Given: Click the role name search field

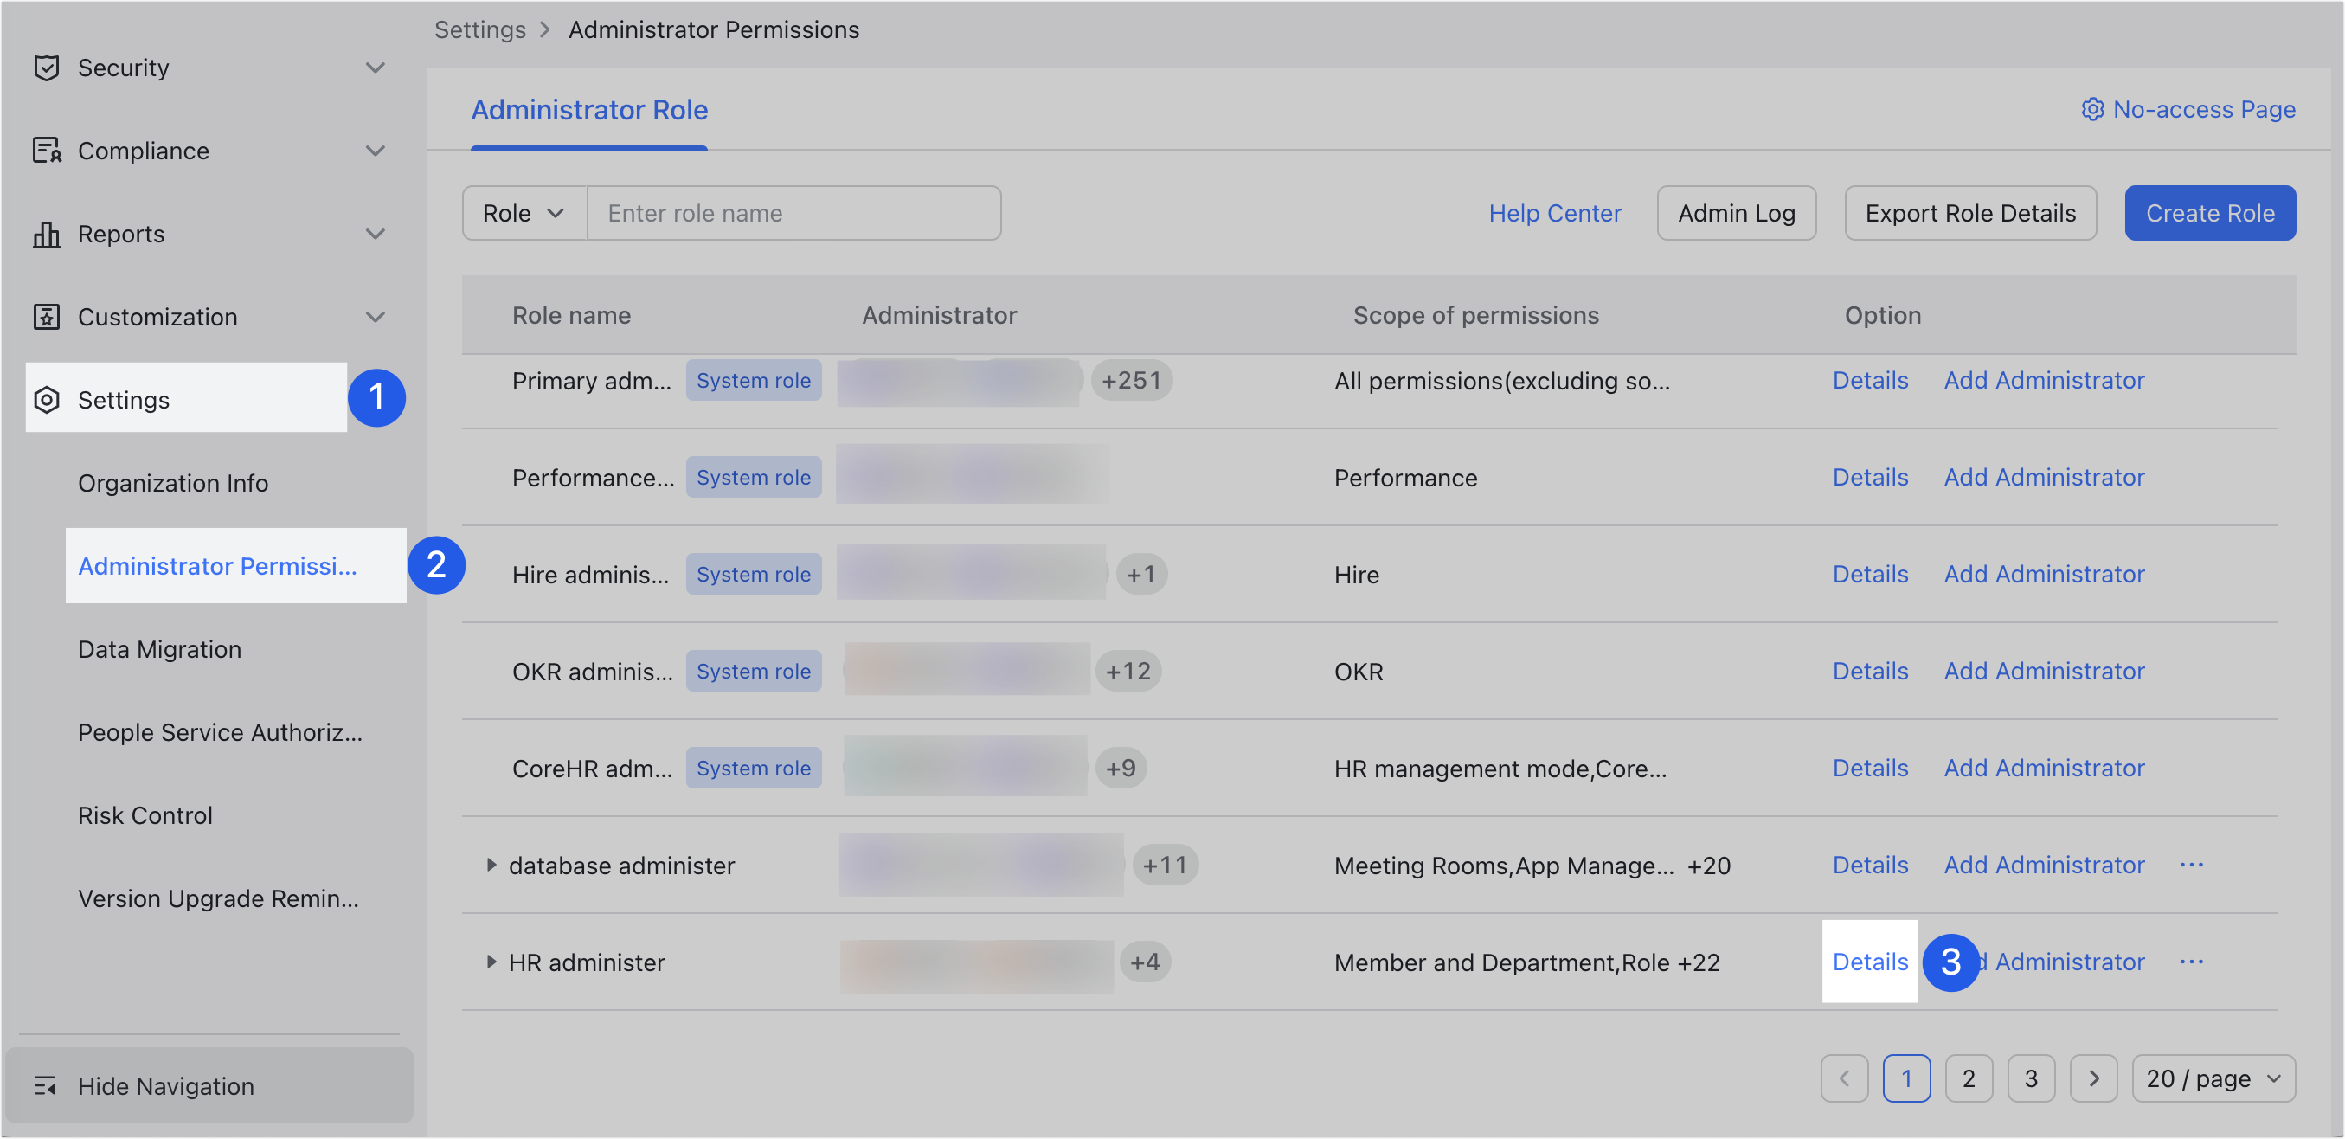Looking at the screenshot, I should (793, 213).
